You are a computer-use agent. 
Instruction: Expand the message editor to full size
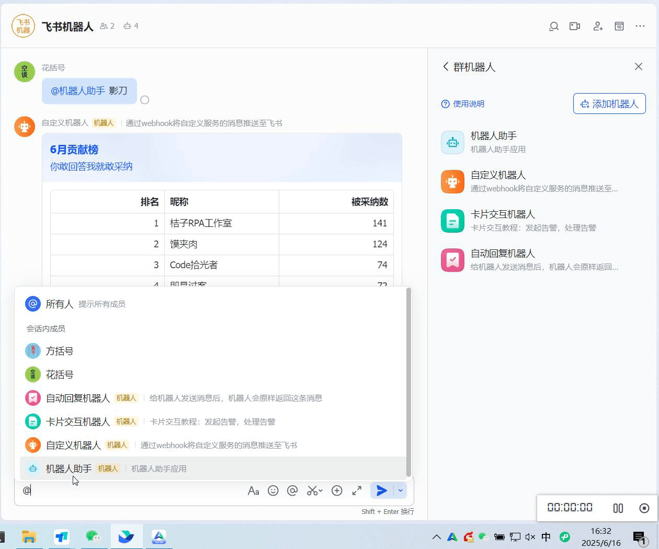point(357,490)
